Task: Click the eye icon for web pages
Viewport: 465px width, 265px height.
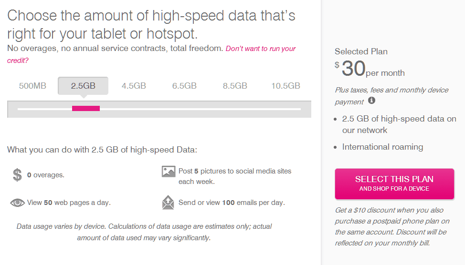Action: pos(17,203)
